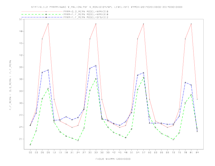
Task: Click the red solid legend line sample
Action: [42, 11]
